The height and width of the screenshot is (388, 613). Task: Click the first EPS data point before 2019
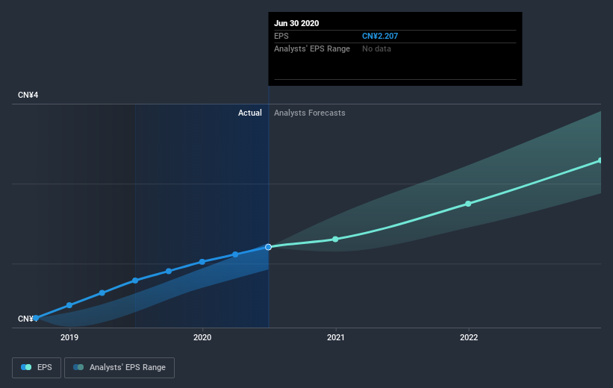point(36,318)
